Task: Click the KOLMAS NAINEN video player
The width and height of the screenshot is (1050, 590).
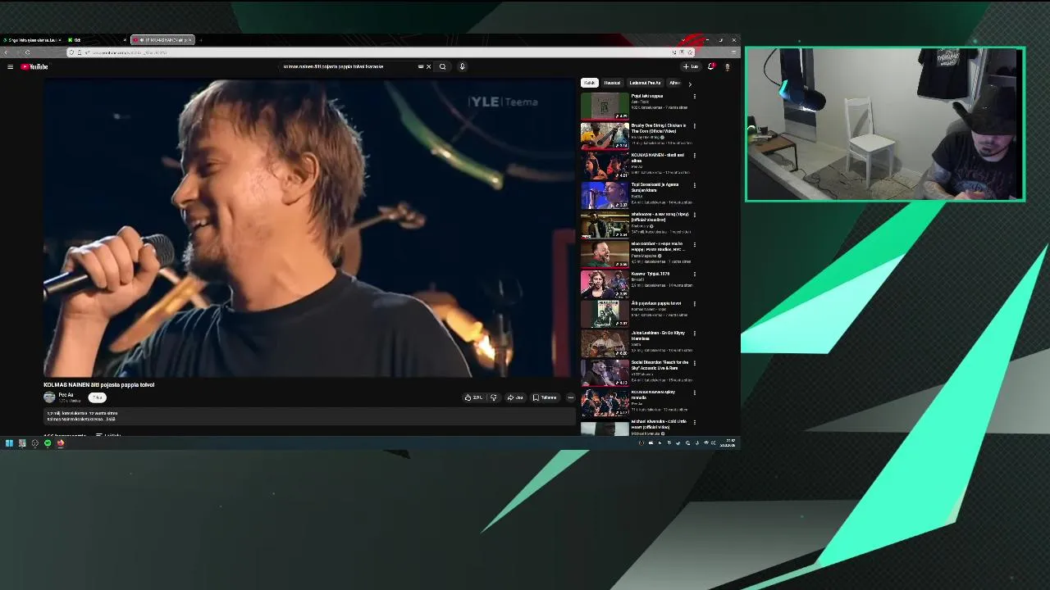Action: [310, 228]
